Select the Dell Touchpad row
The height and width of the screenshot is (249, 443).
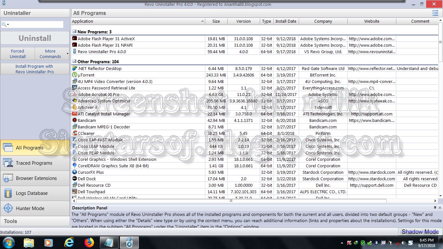[255, 192]
